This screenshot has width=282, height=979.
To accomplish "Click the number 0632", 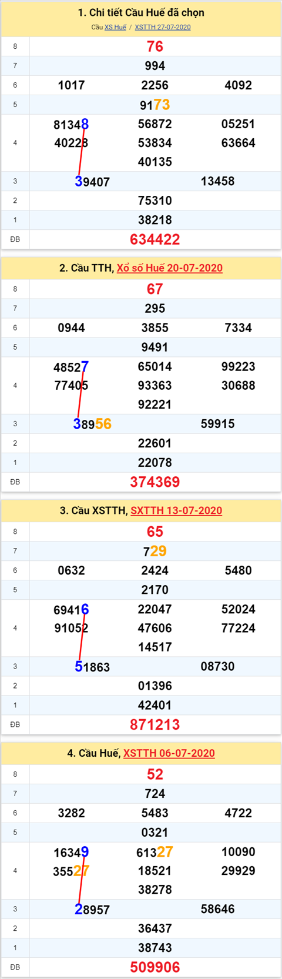I will [72, 570].
